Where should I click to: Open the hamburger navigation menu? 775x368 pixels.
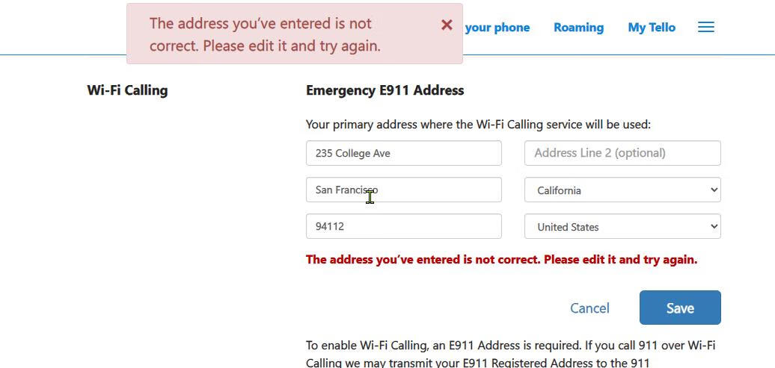705,28
